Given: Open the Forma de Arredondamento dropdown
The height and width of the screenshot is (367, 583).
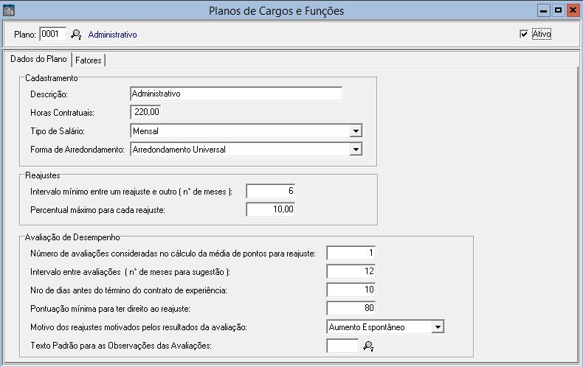Looking at the screenshot, I should tap(356, 150).
